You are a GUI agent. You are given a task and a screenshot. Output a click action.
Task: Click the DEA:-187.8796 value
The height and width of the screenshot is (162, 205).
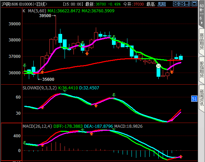[99, 126]
